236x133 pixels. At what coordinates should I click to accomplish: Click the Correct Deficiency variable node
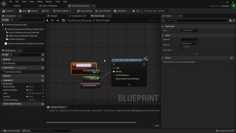pyautogui.click(x=90, y=85)
